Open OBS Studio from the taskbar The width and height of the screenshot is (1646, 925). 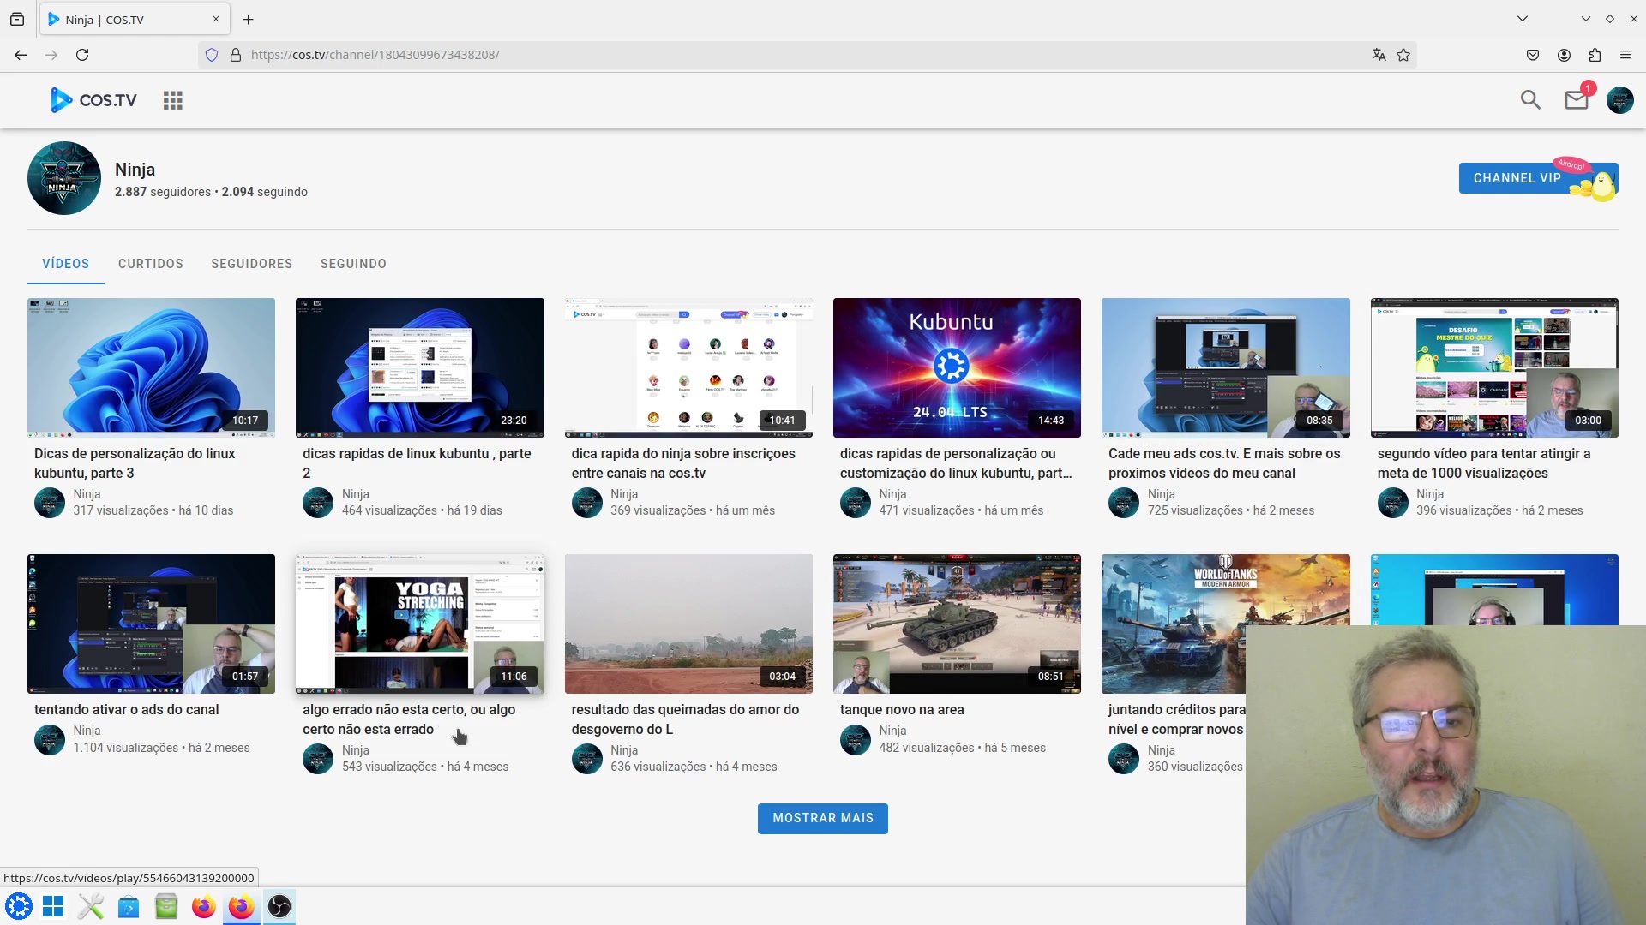[x=279, y=906]
